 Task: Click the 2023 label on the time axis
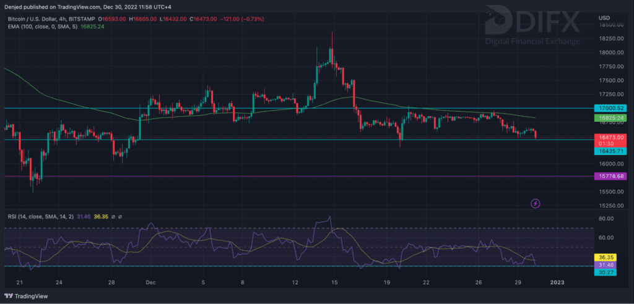click(558, 282)
